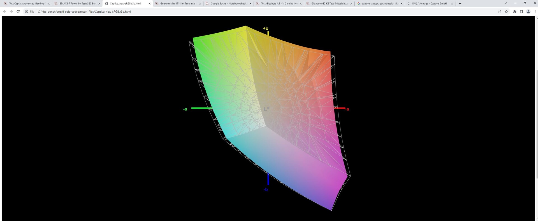The image size is (538, 221).
Task: Open the user profile icon
Action: pyautogui.click(x=528, y=11)
